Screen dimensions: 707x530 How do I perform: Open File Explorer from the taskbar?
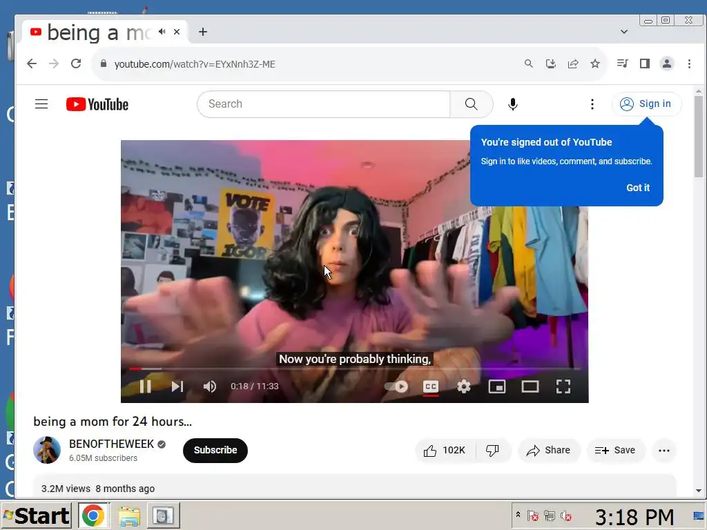pos(129,516)
